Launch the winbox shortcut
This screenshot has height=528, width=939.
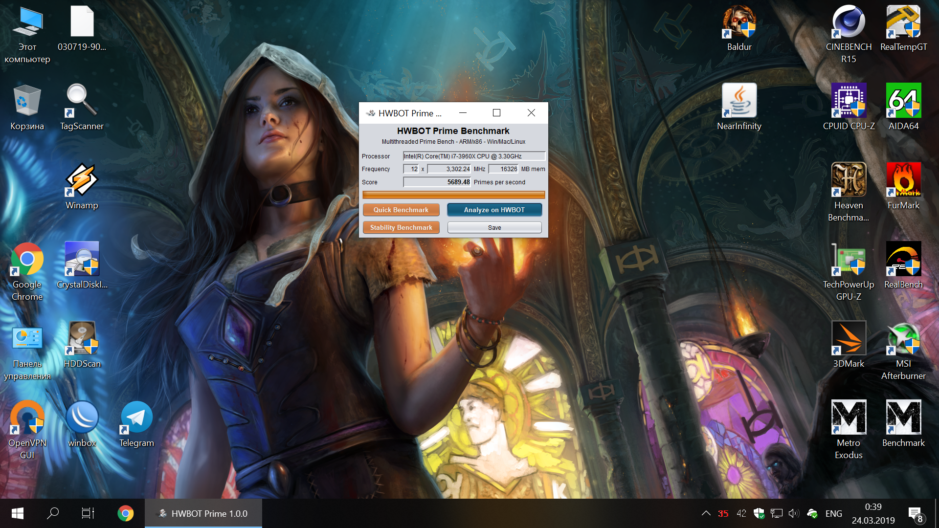(82, 424)
